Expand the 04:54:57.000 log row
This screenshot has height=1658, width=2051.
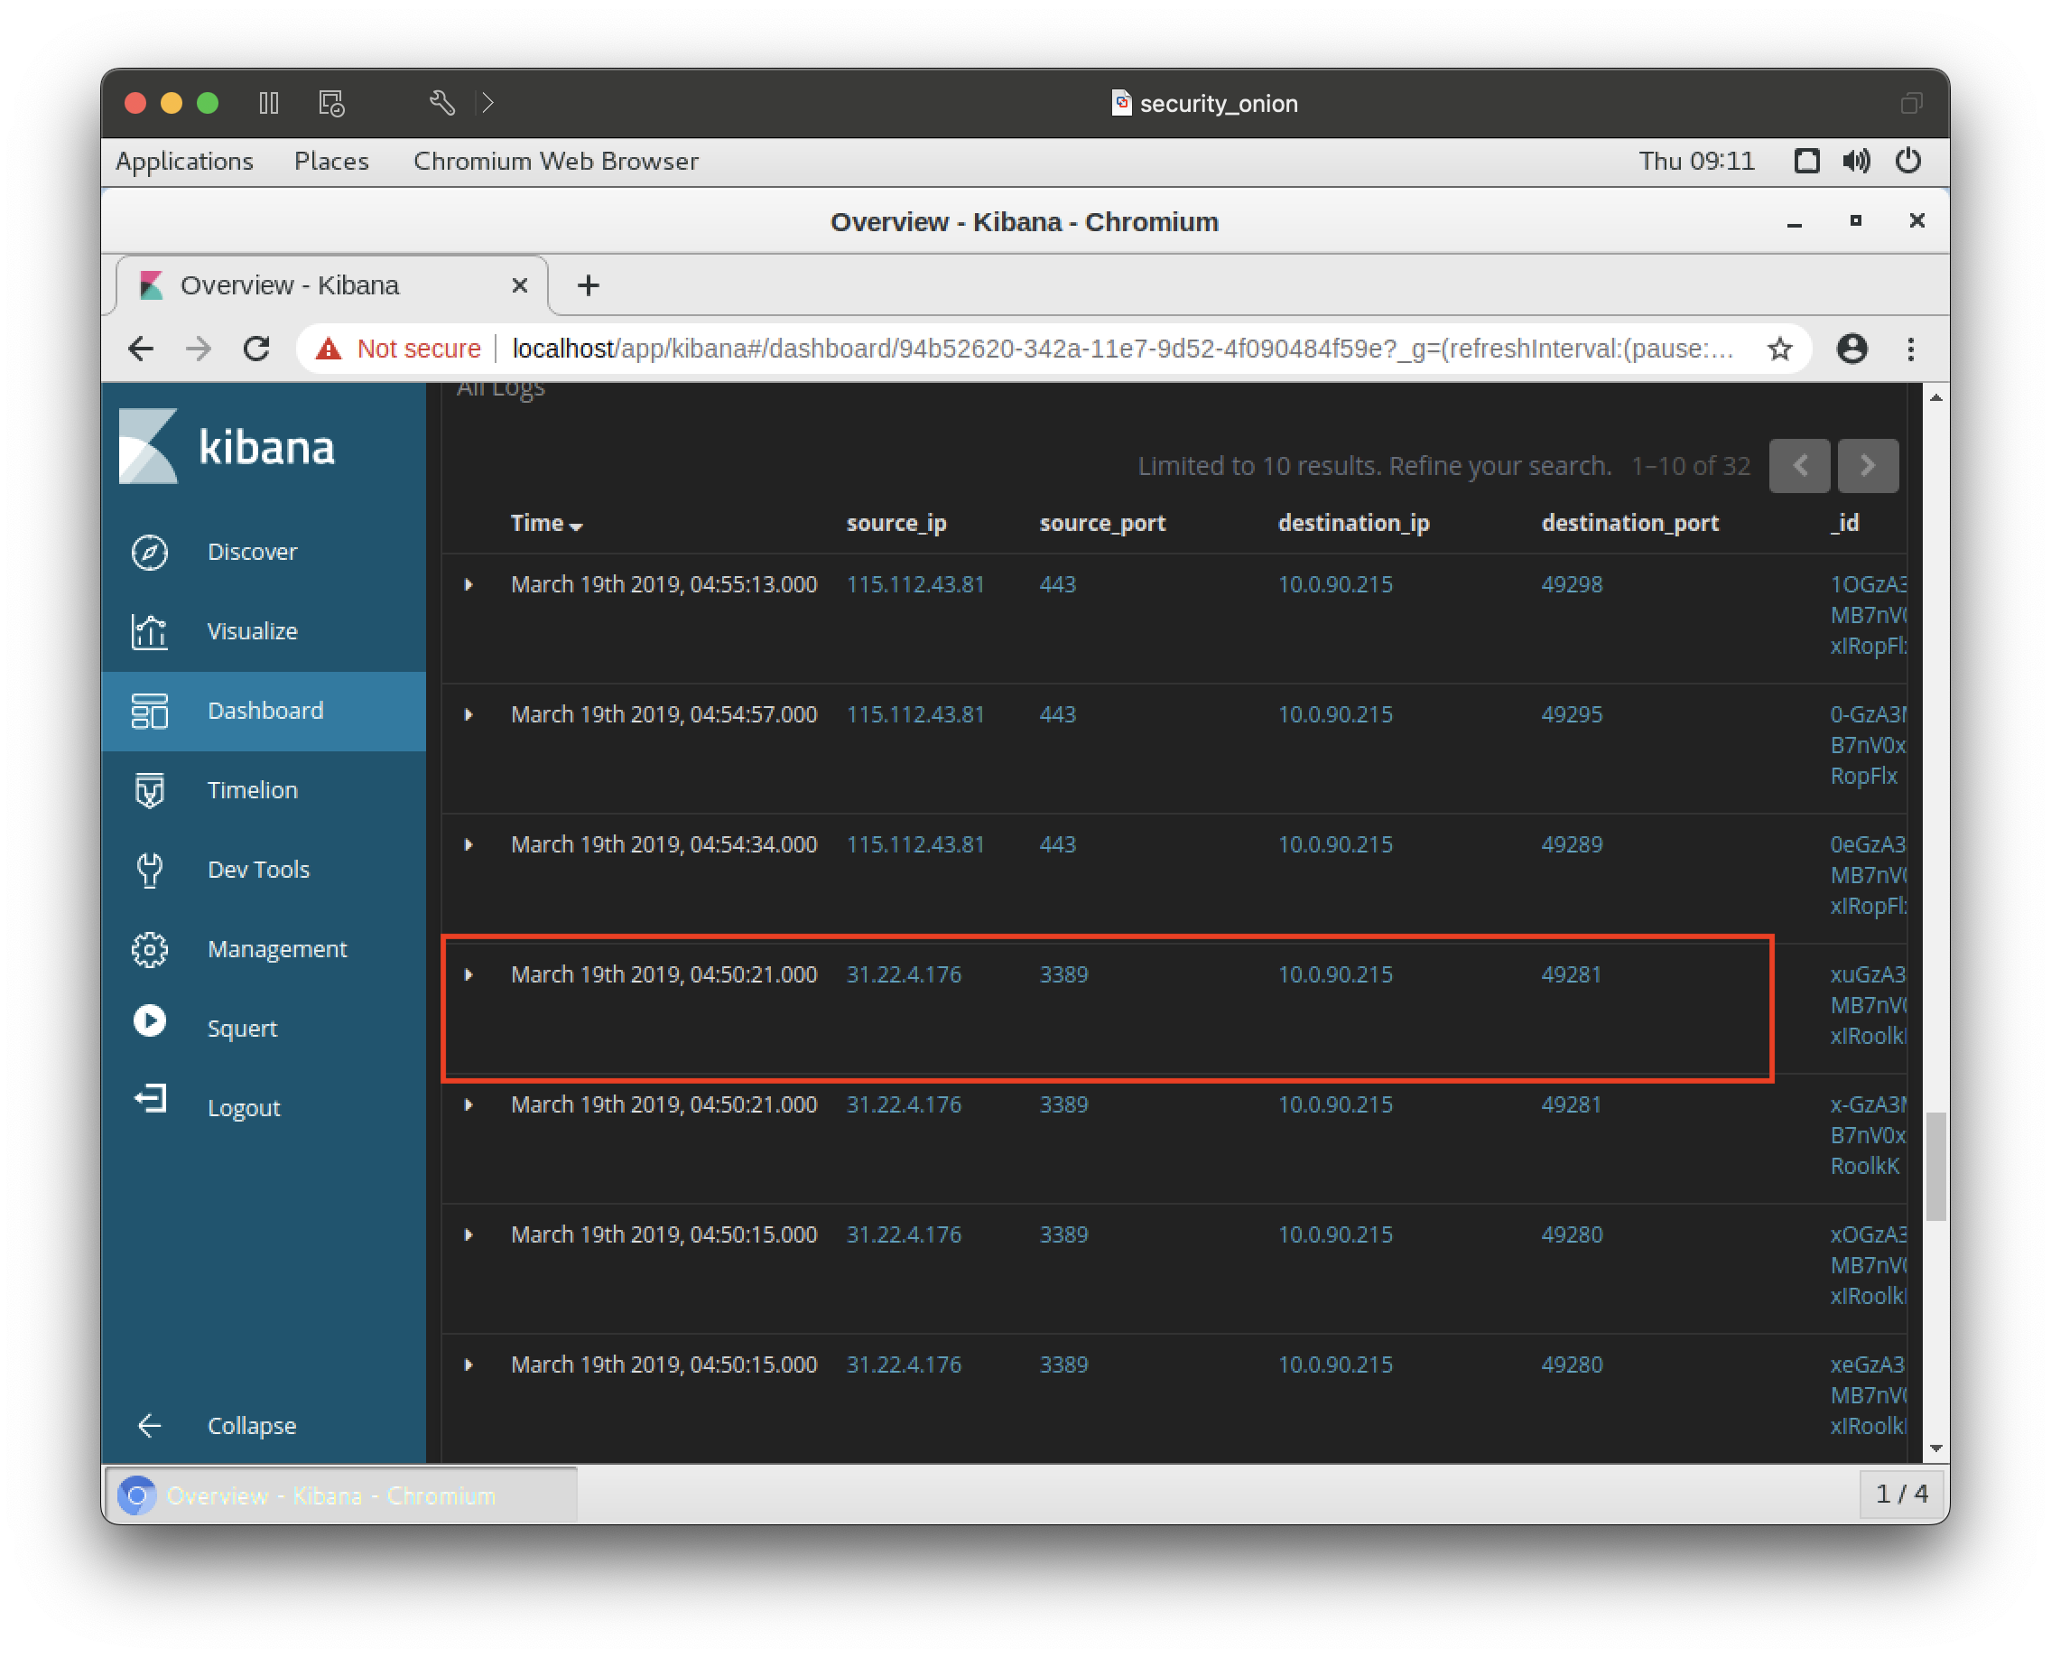(469, 714)
